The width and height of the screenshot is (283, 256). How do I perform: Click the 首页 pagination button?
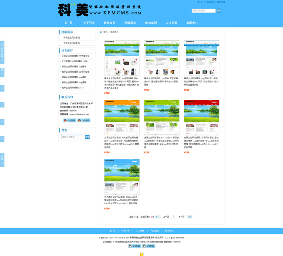tap(157, 217)
